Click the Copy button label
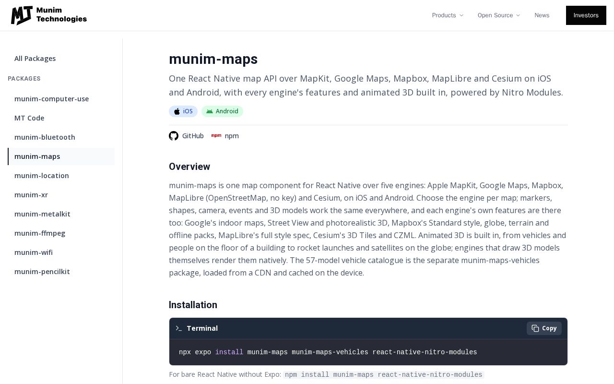This screenshot has width=614, height=384. coord(549,328)
